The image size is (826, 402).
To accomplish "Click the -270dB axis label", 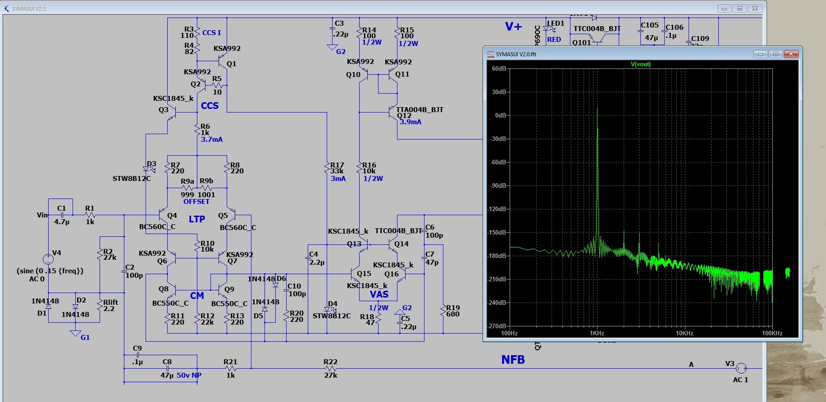I will click(x=497, y=326).
